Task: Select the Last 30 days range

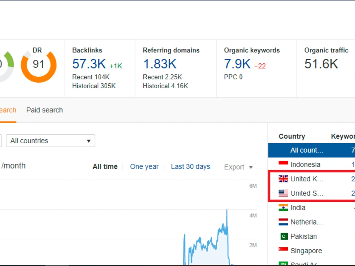Action: pos(190,167)
